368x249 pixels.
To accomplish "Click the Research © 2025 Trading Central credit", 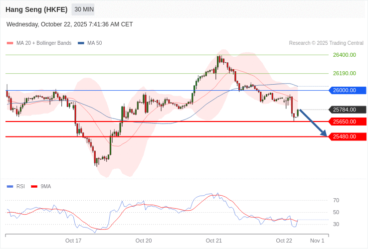I will [326, 43].
